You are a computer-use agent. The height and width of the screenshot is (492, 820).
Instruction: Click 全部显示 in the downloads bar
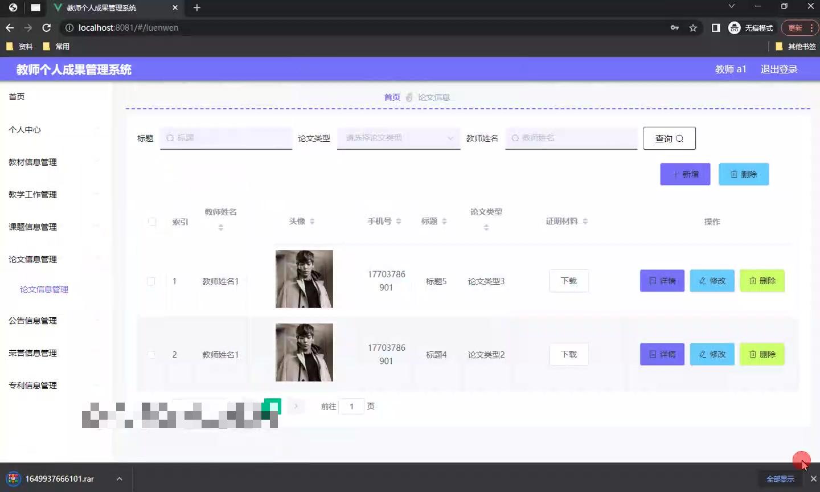coord(780,479)
